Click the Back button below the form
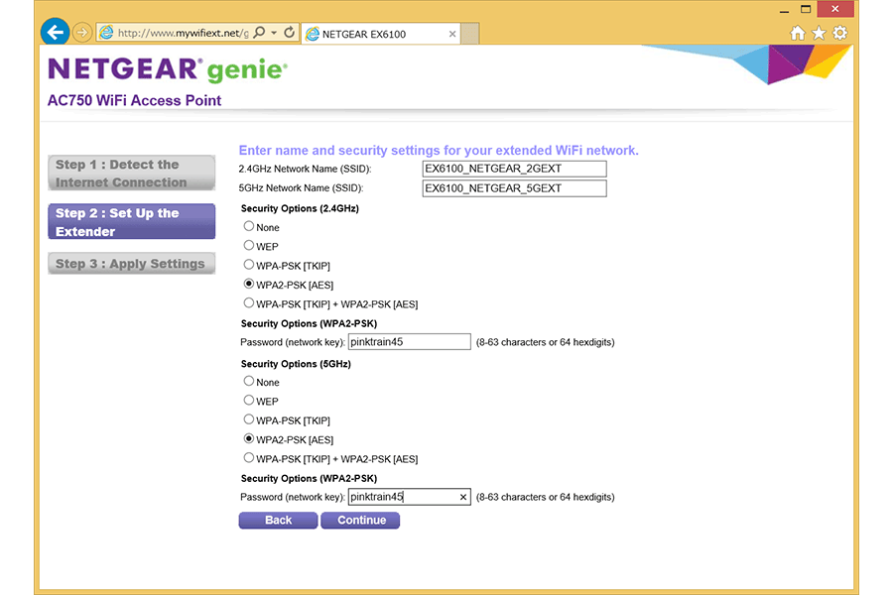This screenshot has height=595, width=893. click(278, 520)
